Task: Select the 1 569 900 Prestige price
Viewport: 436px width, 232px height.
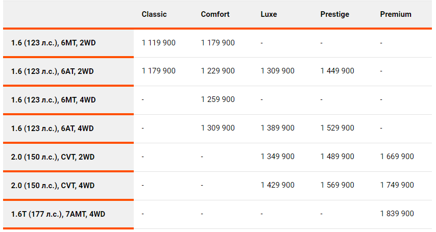Action: (x=337, y=185)
